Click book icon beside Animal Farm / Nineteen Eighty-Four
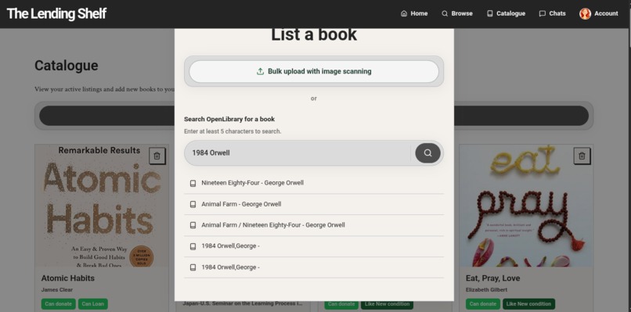631x312 pixels. pyautogui.click(x=193, y=225)
